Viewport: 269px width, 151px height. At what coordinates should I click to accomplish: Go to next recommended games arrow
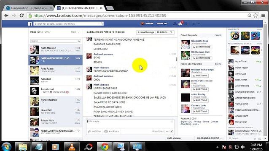click(261, 50)
